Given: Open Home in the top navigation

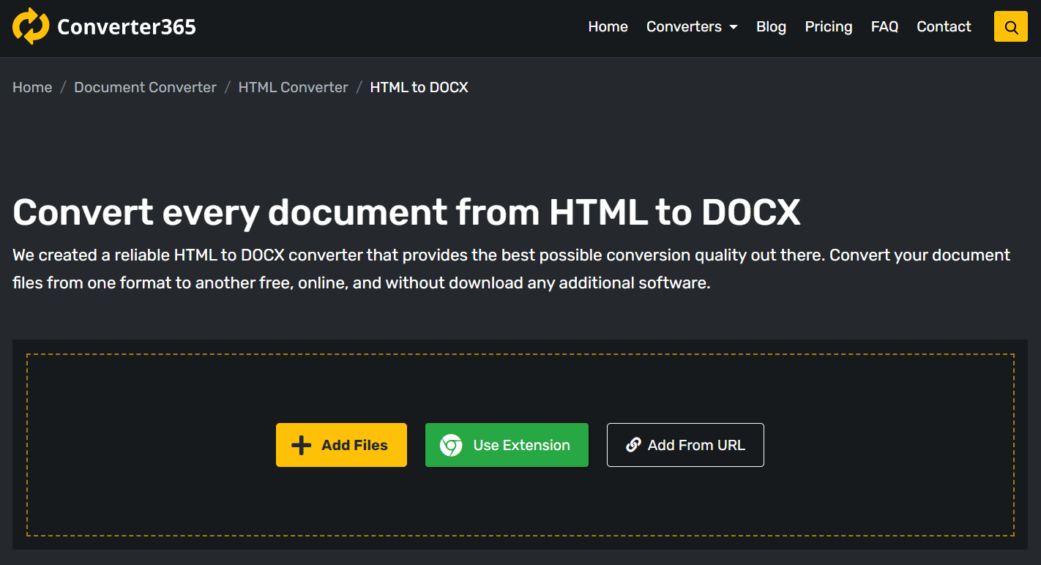Looking at the screenshot, I should [x=608, y=27].
